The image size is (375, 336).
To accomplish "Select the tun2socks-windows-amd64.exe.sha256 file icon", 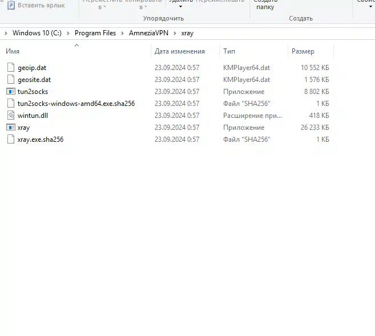I will pos(11,103).
